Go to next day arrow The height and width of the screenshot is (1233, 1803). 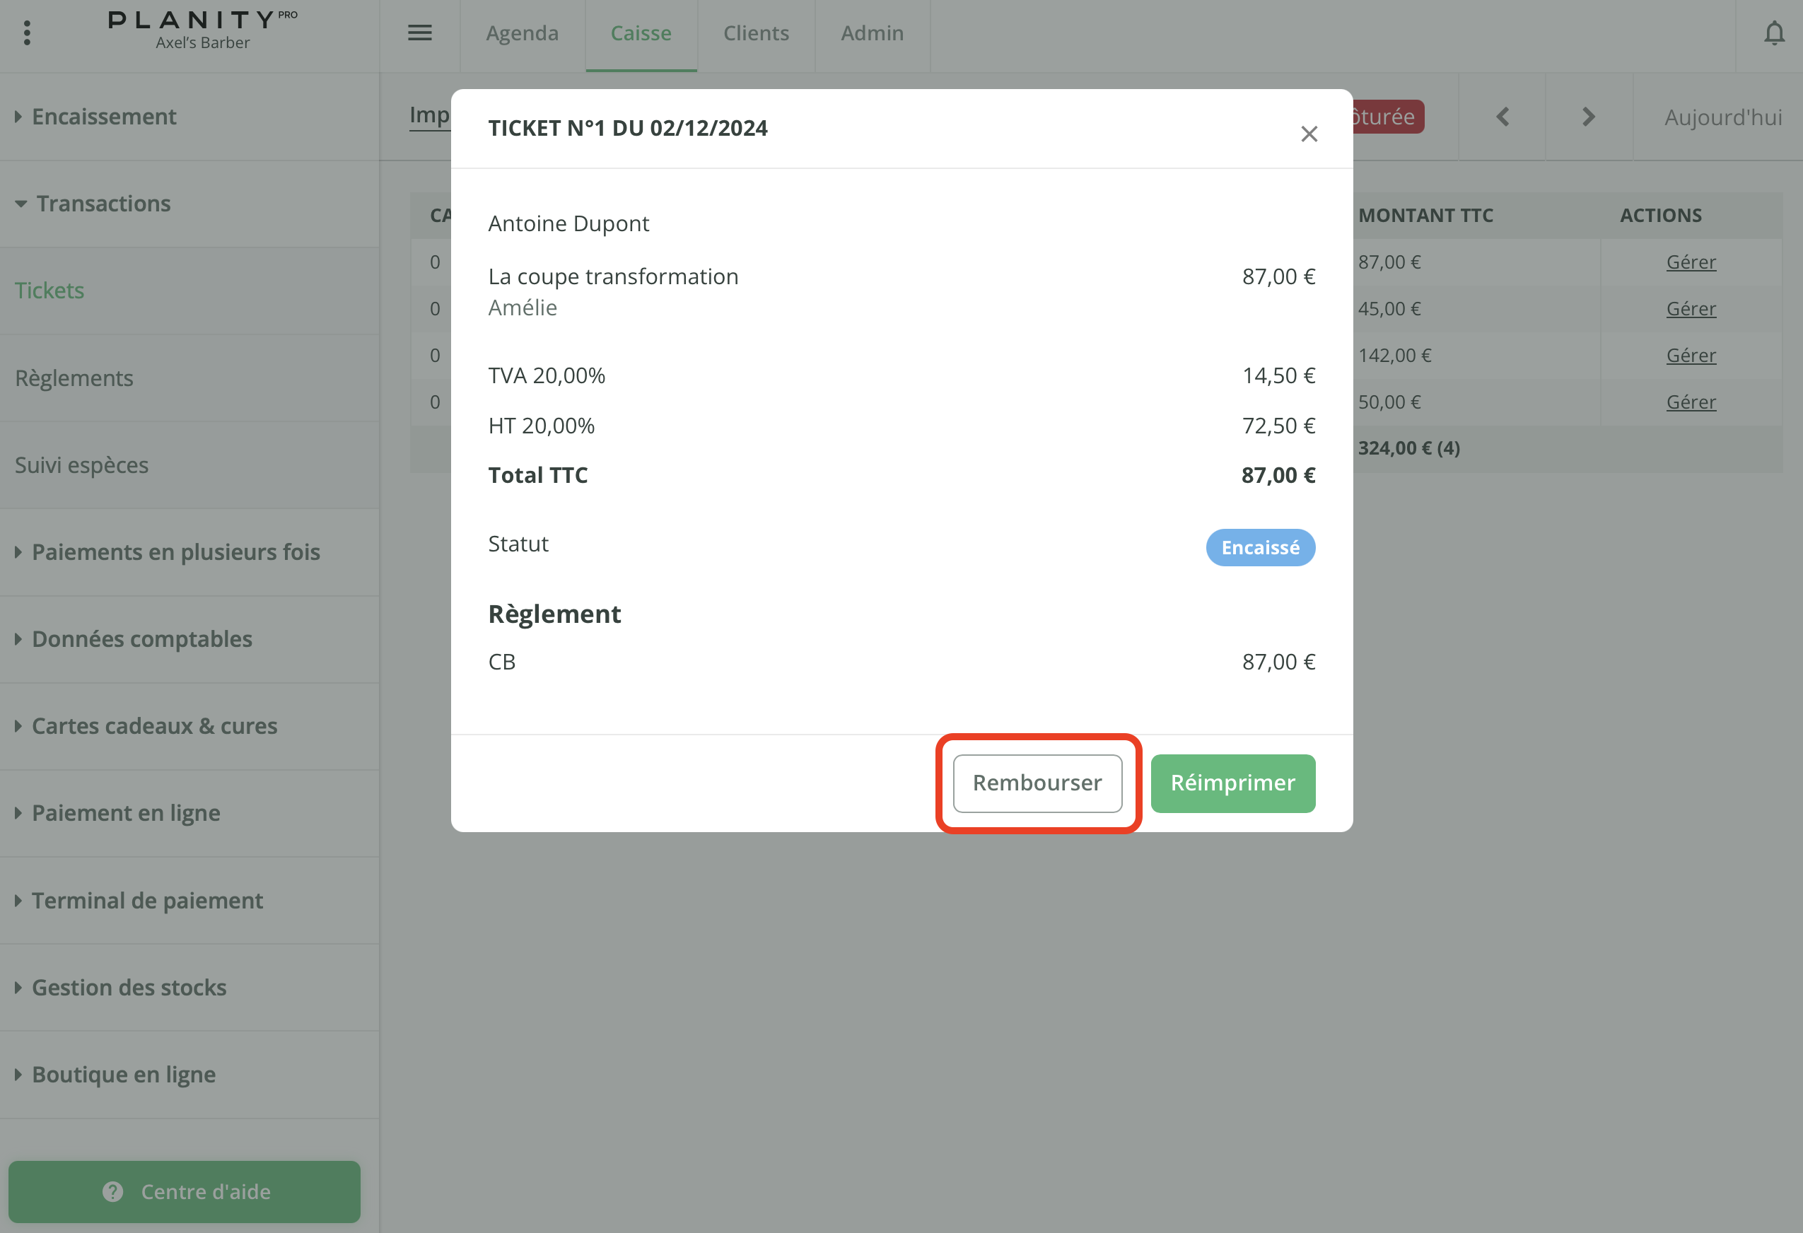(x=1588, y=117)
